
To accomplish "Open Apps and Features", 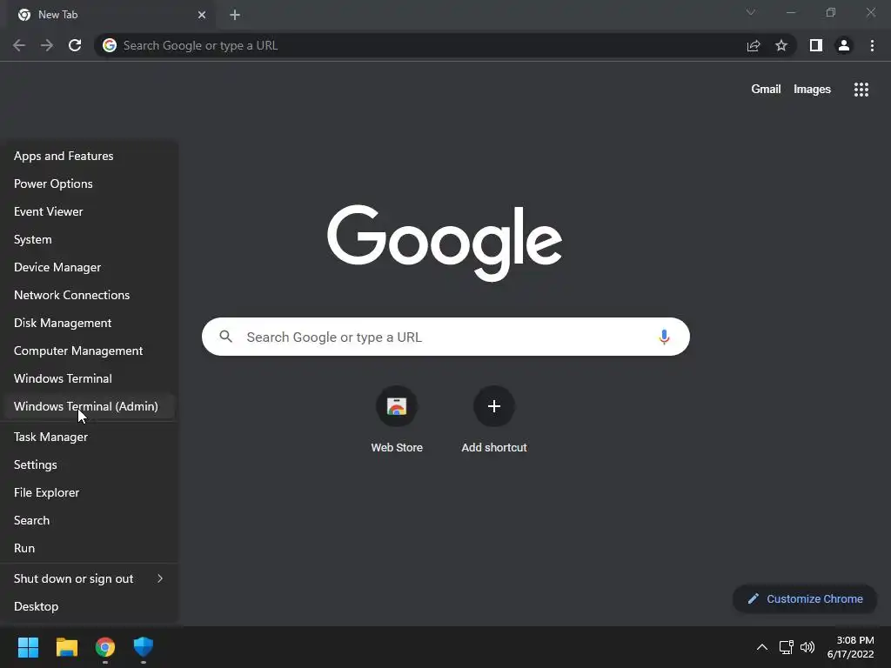I will click(90, 156).
